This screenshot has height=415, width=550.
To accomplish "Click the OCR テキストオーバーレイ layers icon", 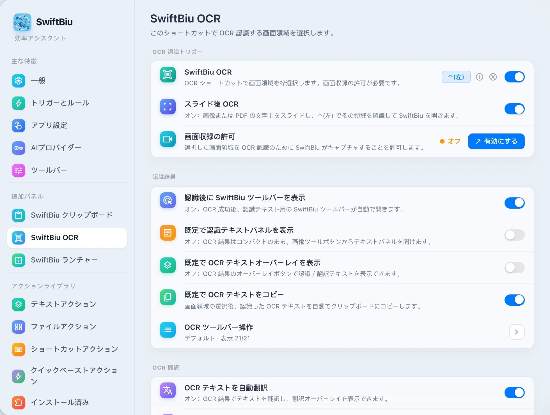I will pyautogui.click(x=168, y=265).
